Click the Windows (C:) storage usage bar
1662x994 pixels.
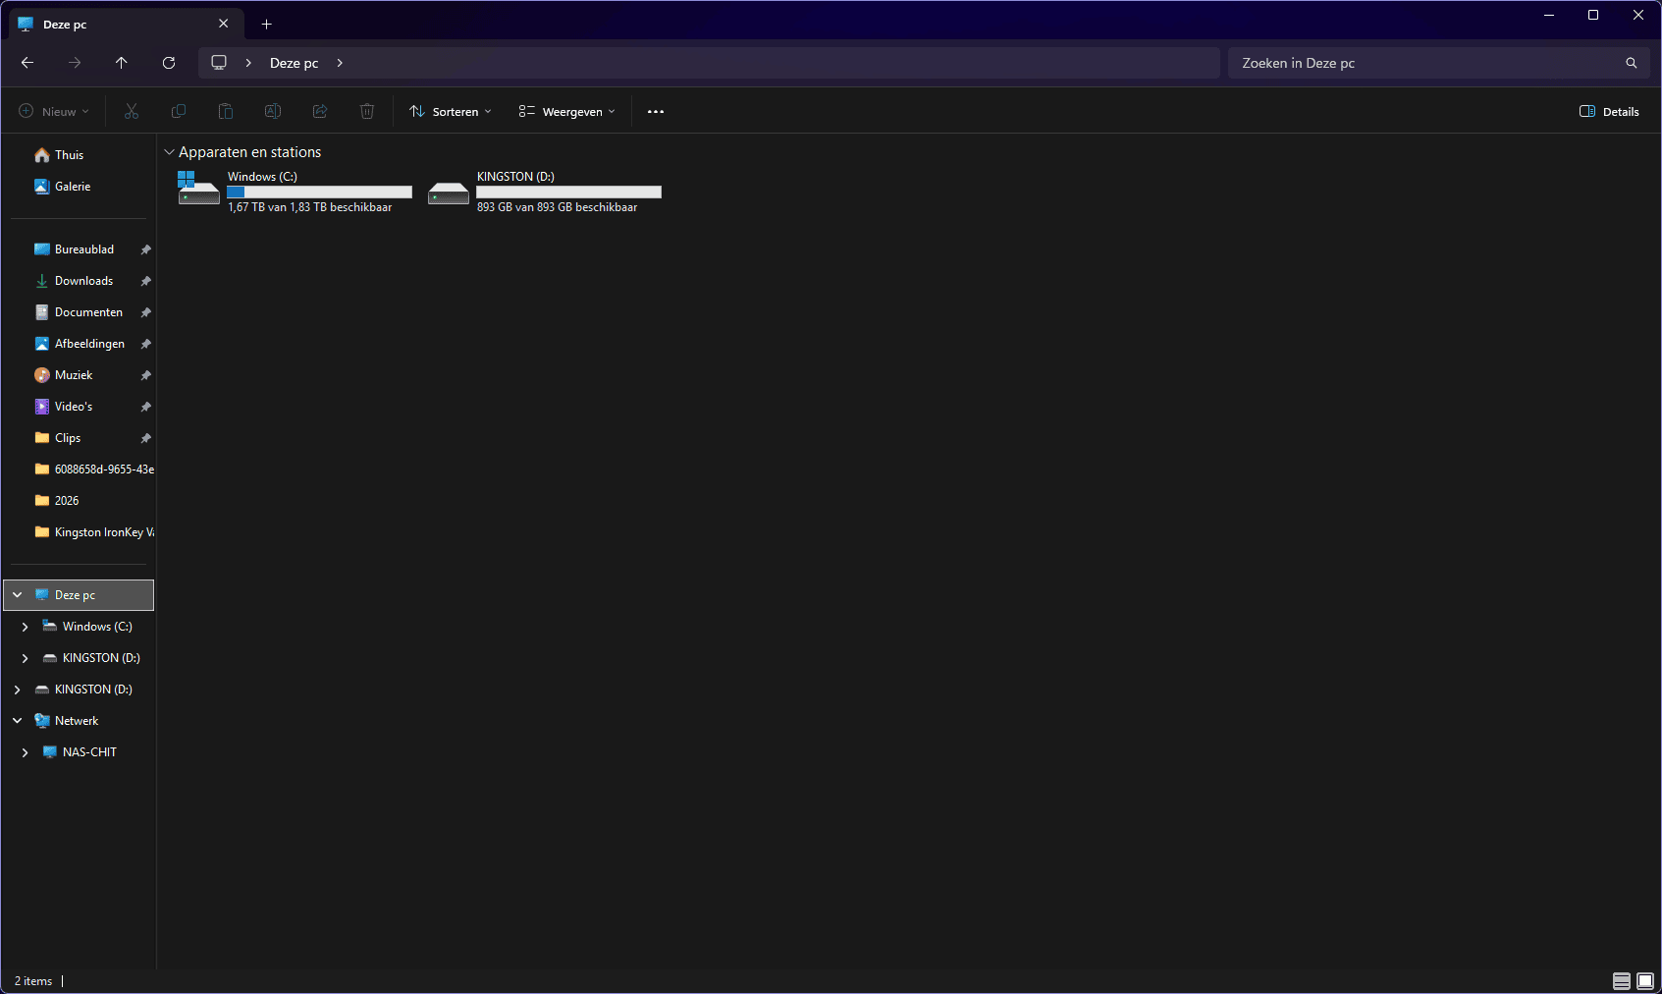click(x=319, y=193)
